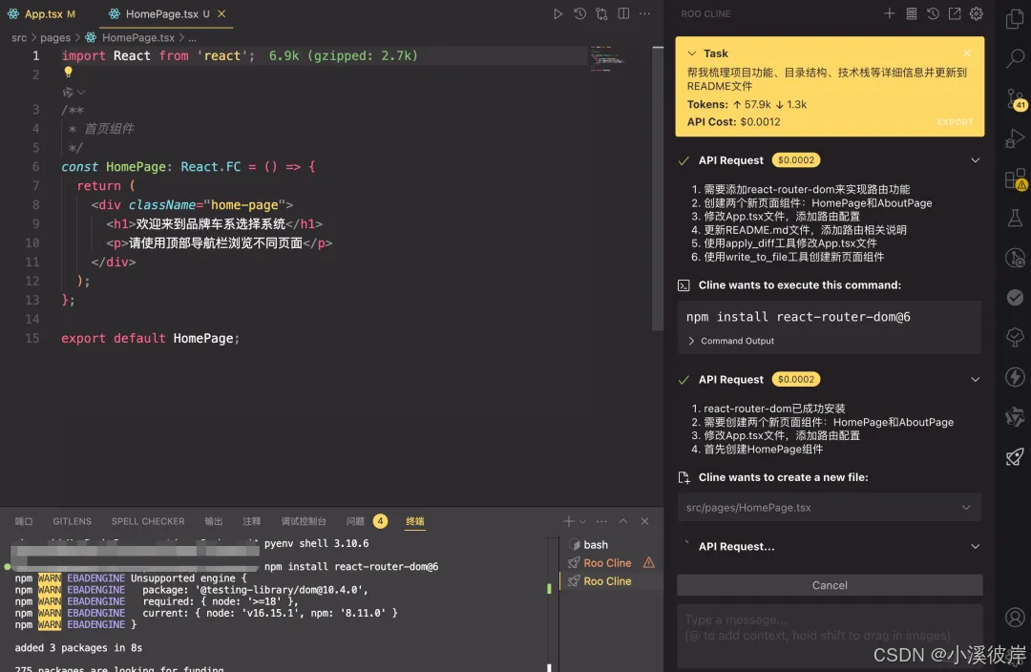Click the lightbulb code action icon
The height and width of the screenshot is (672, 1031).
pyautogui.click(x=68, y=73)
